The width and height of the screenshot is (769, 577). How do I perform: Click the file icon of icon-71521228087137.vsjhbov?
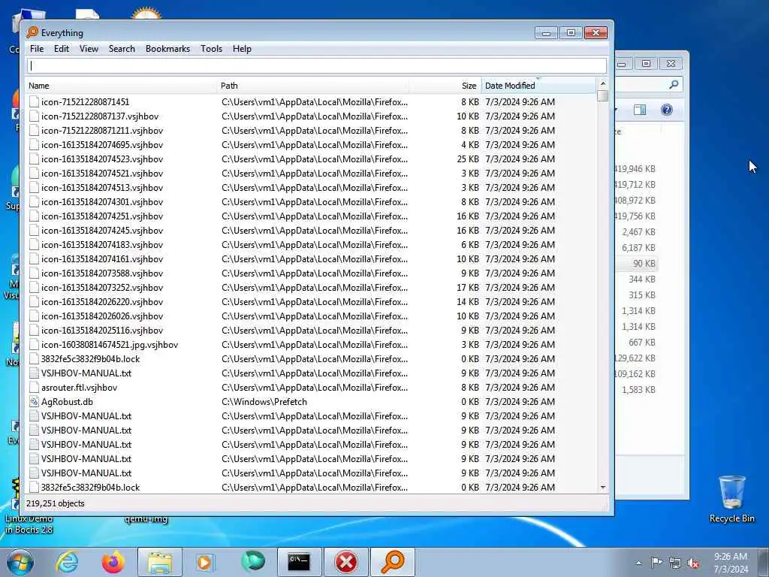34,116
